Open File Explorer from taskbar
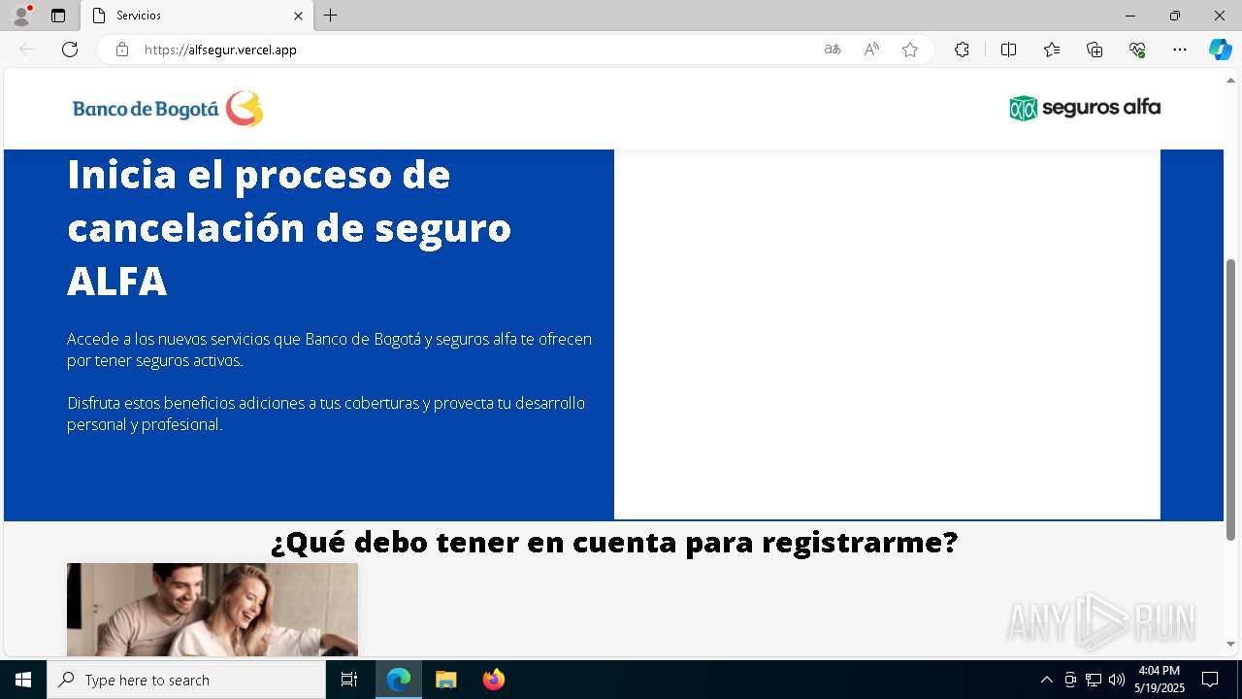1242x699 pixels. [446, 680]
